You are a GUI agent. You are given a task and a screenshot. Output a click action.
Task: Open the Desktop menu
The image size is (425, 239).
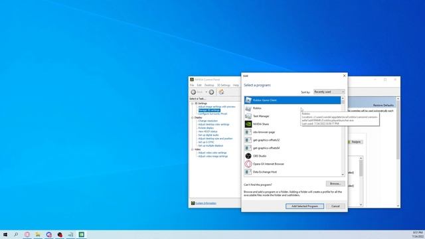click(x=209, y=85)
